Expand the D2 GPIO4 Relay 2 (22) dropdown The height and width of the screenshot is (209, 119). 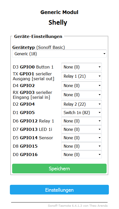[x=82, y=104]
